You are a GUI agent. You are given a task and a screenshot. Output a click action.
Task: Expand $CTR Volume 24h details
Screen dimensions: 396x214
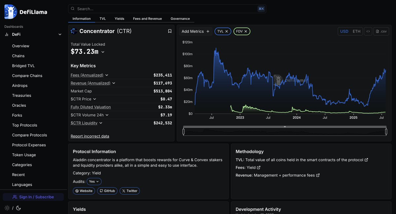(x=107, y=115)
